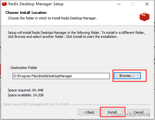155x120 pixels.
Task: Click the grayed-out maximize button
Action: tap(133, 4)
